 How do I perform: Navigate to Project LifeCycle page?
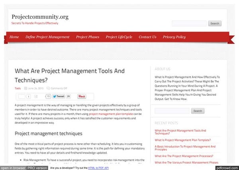point(119,37)
